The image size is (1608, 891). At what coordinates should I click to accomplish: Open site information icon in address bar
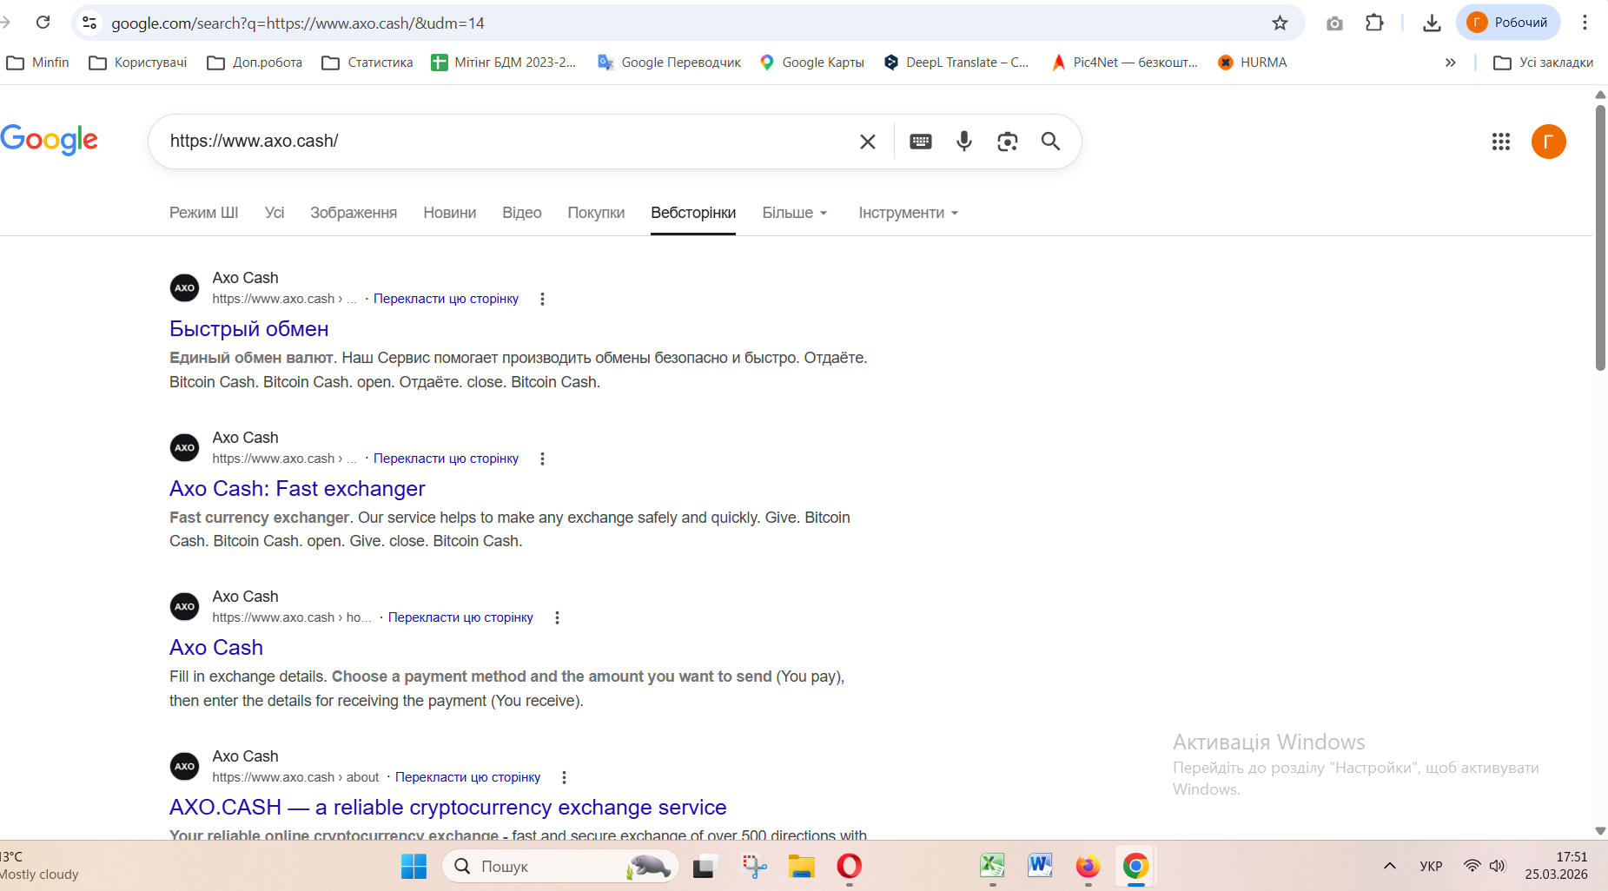point(89,23)
